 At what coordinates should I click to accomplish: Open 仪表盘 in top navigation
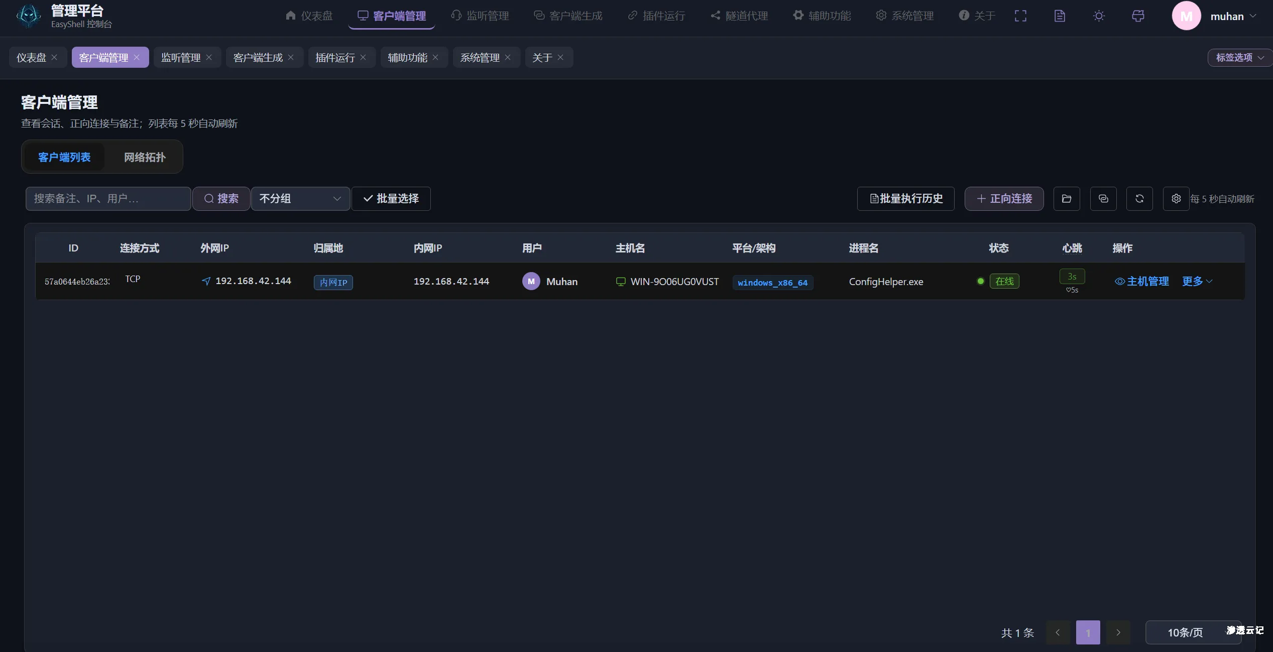(x=309, y=16)
